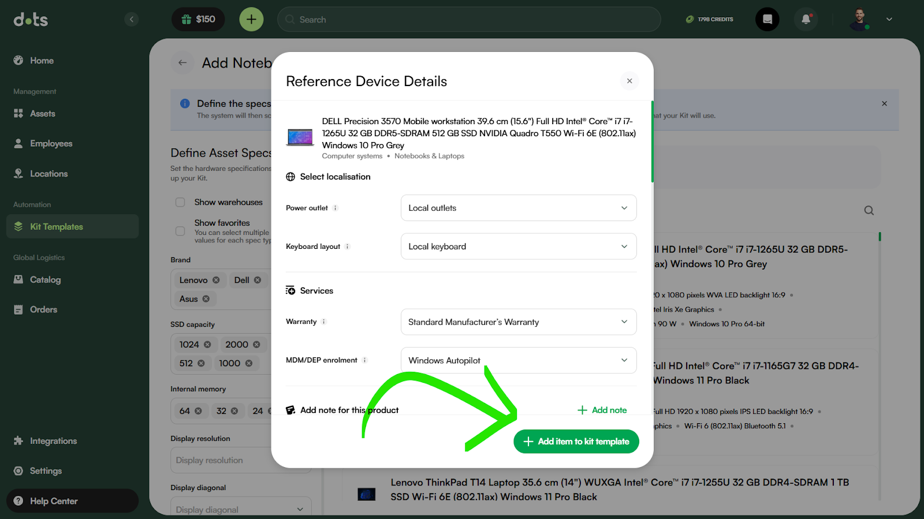Click the info icon in the banner
The image size is (924, 519).
[x=185, y=103]
